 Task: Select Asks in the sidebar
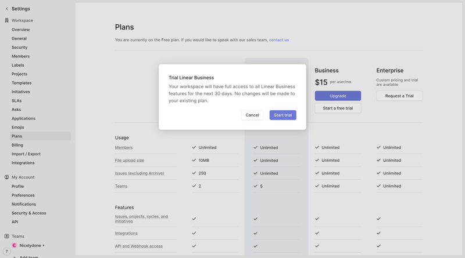click(16, 110)
